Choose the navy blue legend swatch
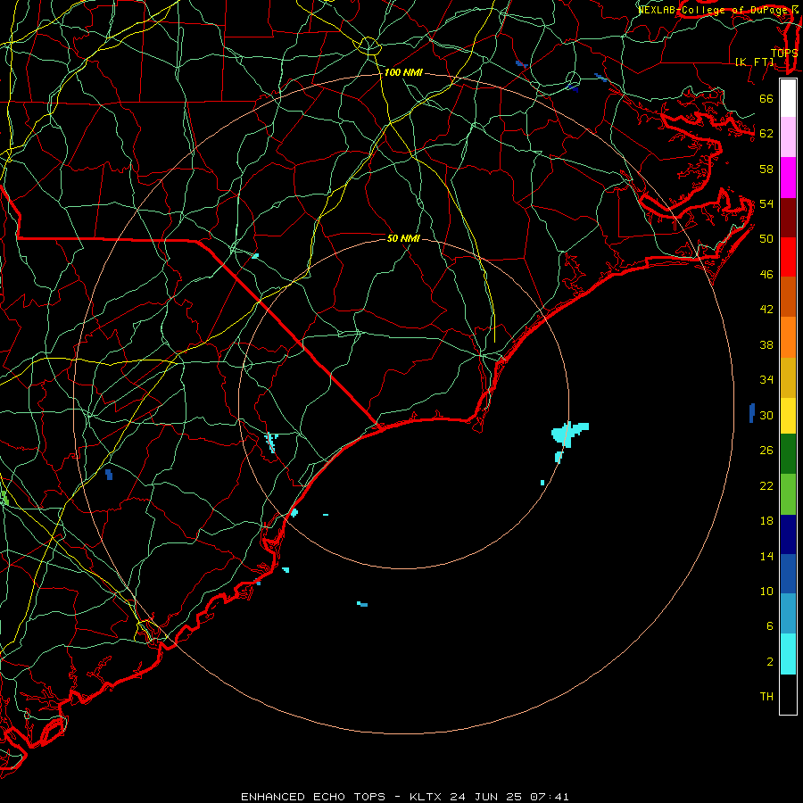The width and height of the screenshot is (803, 803). click(788, 534)
